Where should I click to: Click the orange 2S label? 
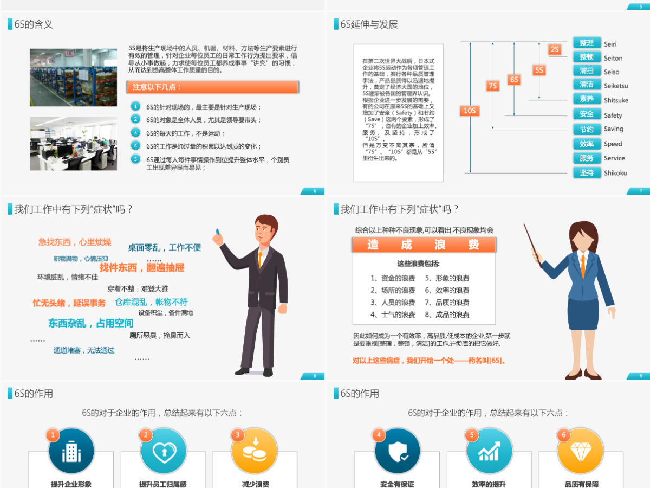point(555,49)
